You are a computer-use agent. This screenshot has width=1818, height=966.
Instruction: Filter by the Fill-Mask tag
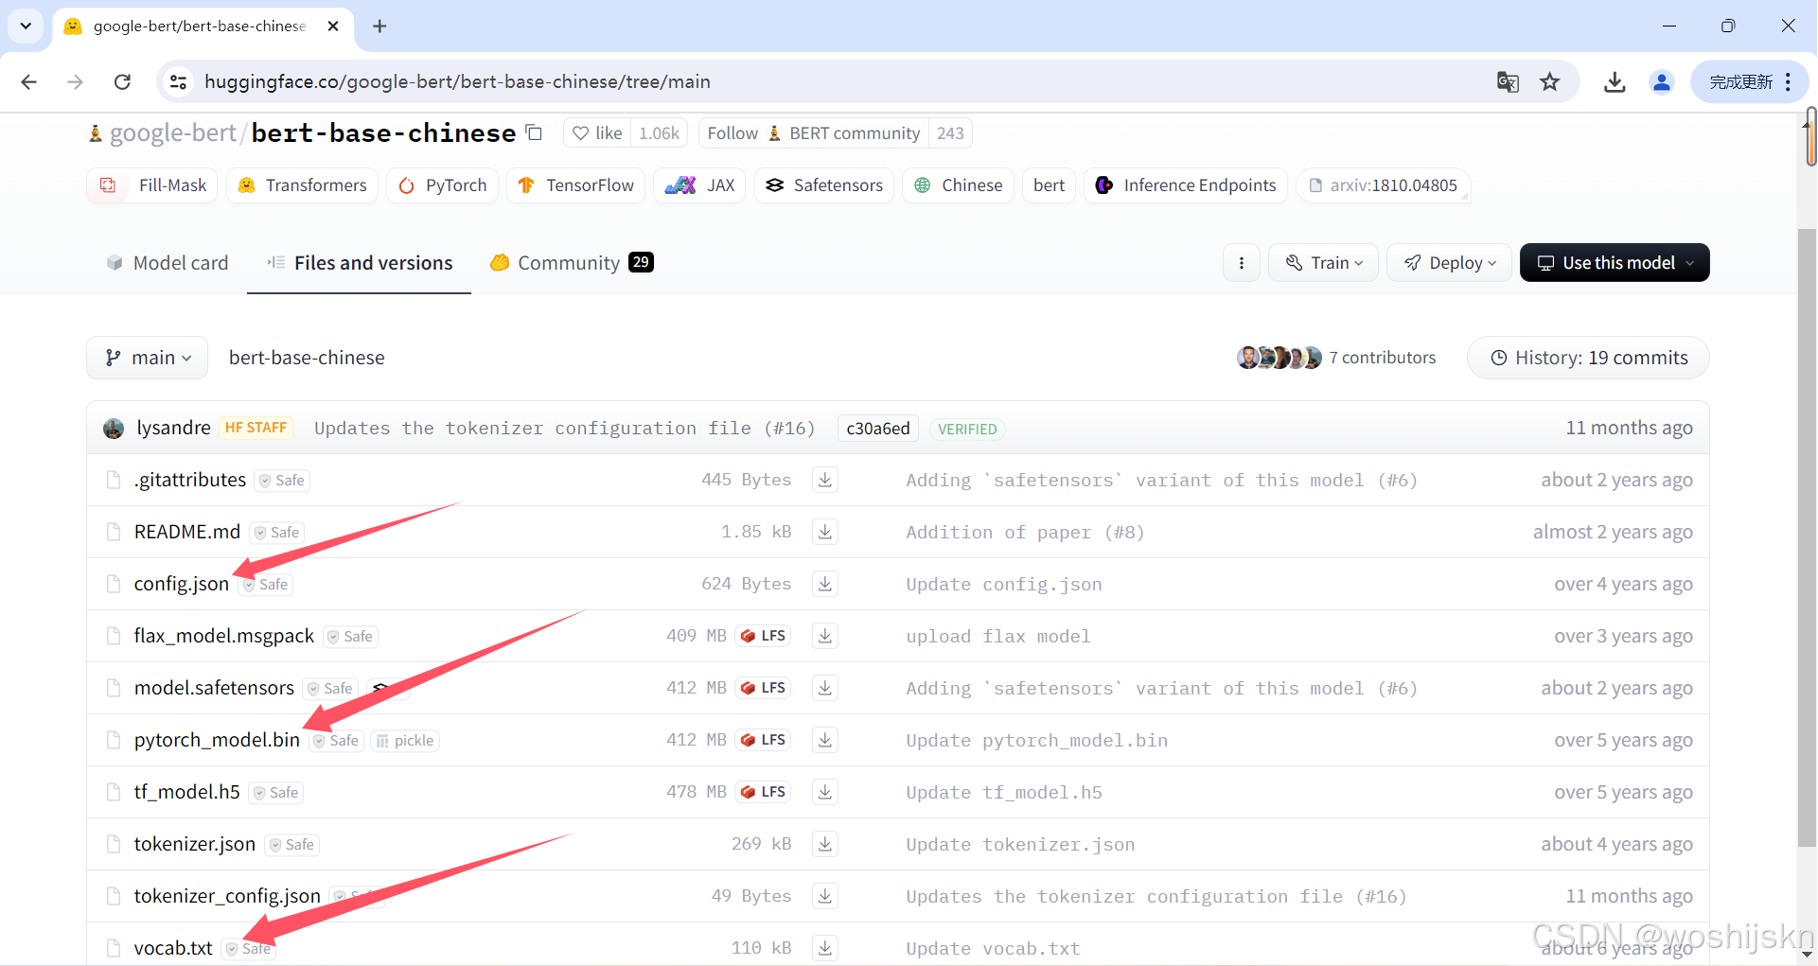coord(152,185)
